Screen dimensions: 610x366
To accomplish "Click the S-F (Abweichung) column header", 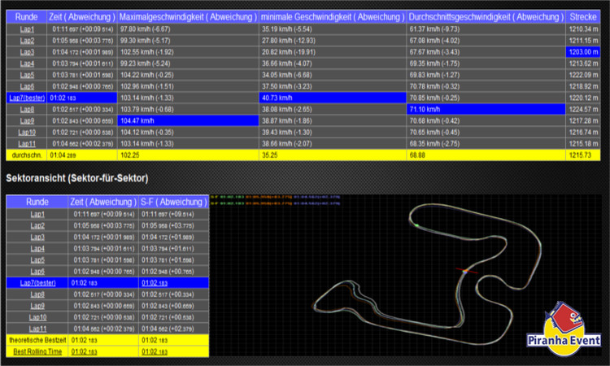I will tap(173, 202).
